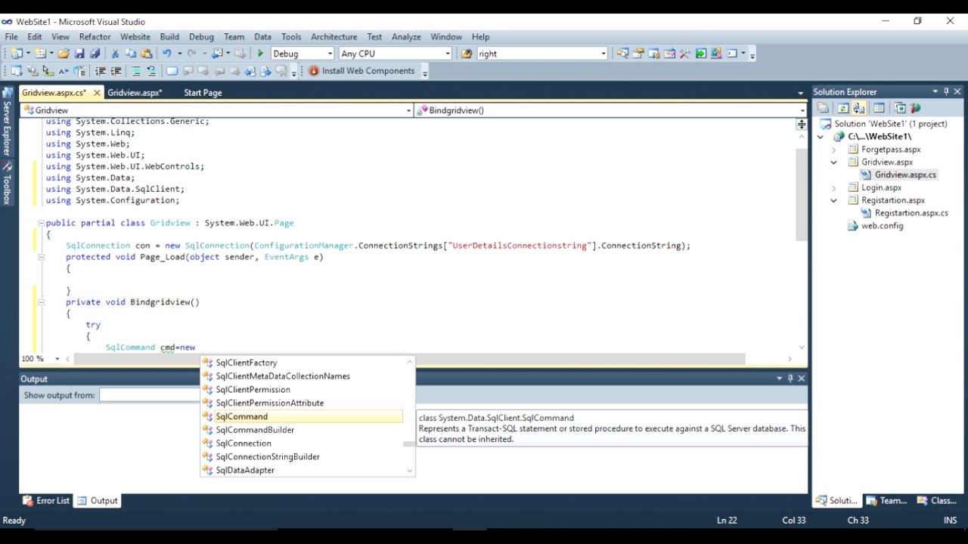The width and height of the screenshot is (968, 544).
Task: Open the Refactor menu
Action: tap(95, 36)
